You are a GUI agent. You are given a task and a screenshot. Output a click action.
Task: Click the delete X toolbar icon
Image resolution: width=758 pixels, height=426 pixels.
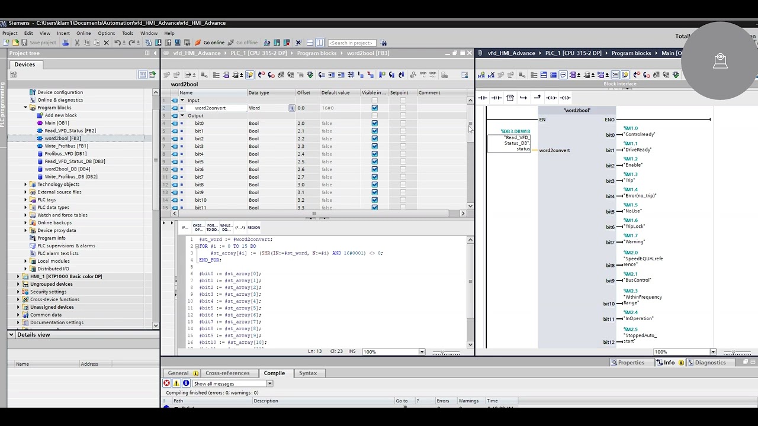pos(107,43)
